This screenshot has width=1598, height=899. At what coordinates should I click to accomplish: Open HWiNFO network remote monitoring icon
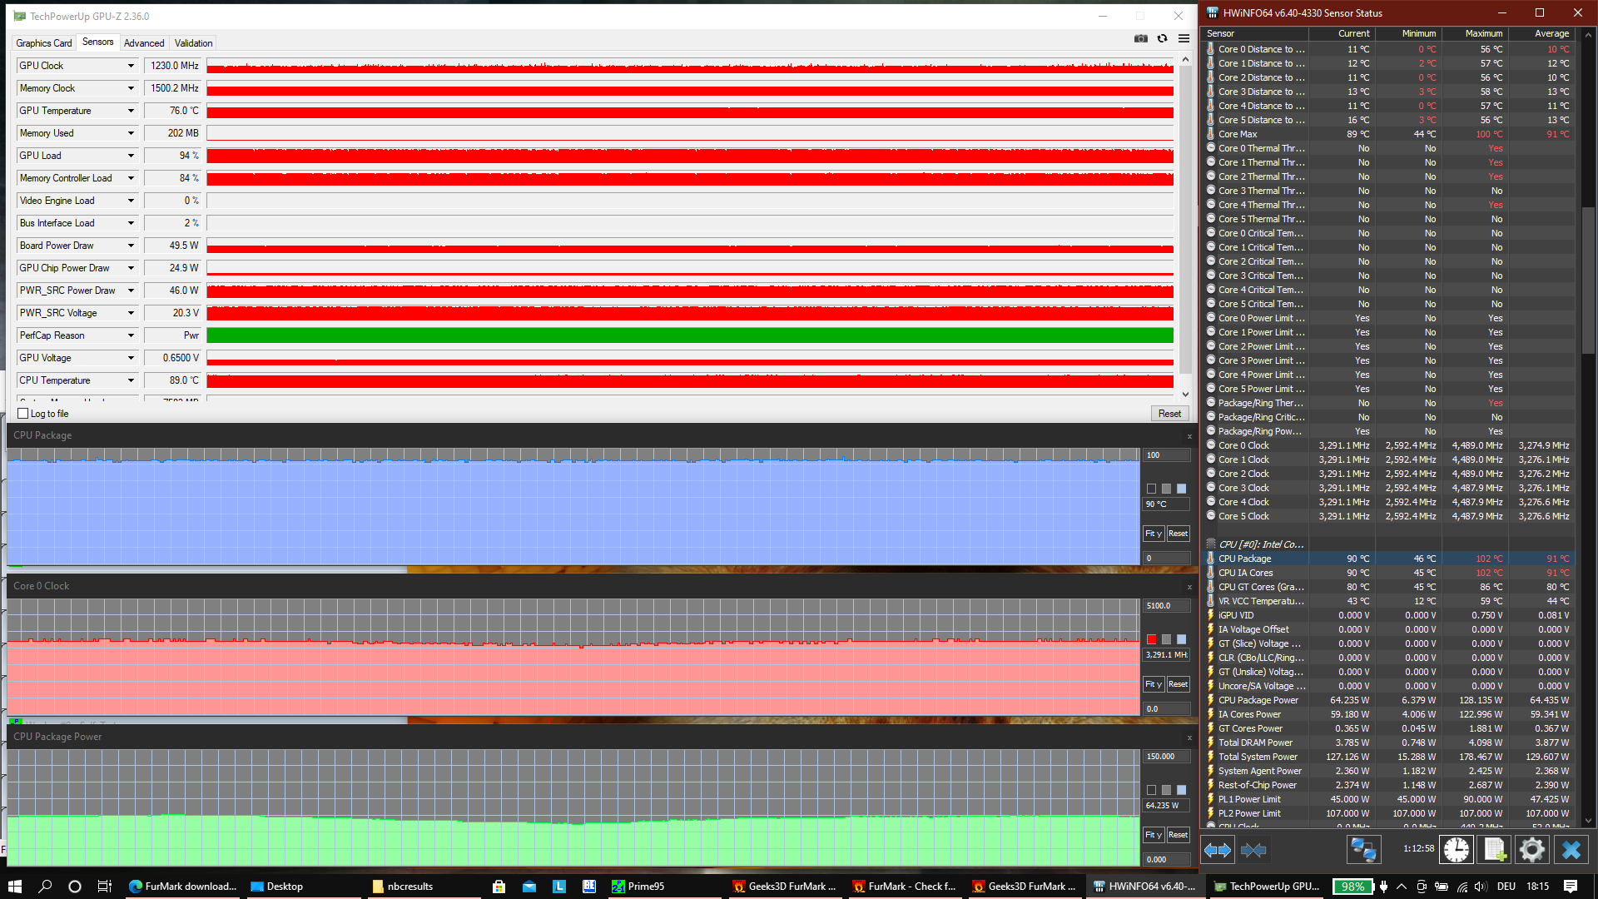1363,850
